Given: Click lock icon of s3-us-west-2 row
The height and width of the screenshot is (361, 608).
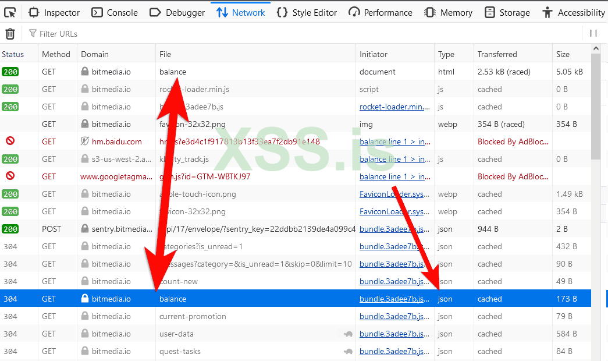Looking at the screenshot, I should pyautogui.click(x=85, y=159).
